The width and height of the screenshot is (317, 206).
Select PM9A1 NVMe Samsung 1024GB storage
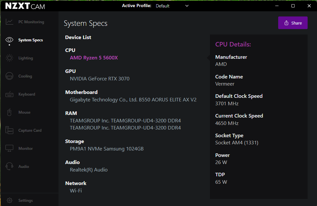click(107, 149)
